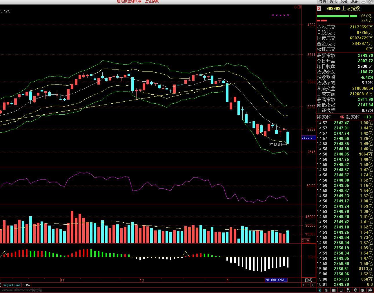Click the 日线 daily period button
The width and height of the screenshot is (374, 293).
click(308, 280)
